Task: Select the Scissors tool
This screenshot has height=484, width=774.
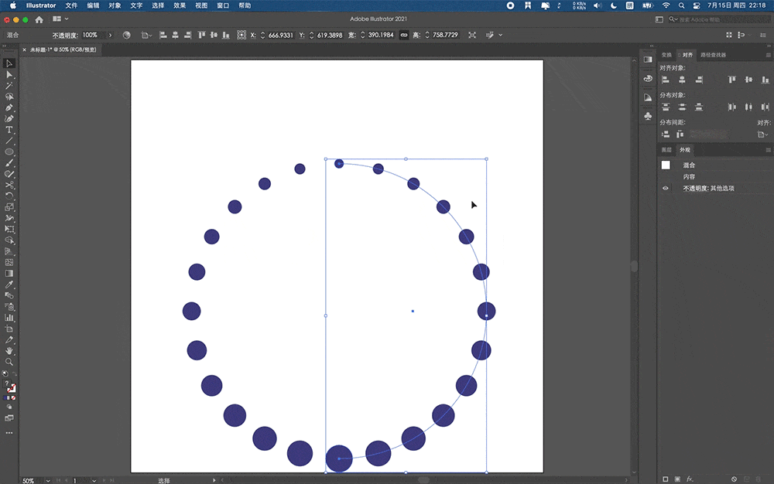Action: pyautogui.click(x=9, y=185)
